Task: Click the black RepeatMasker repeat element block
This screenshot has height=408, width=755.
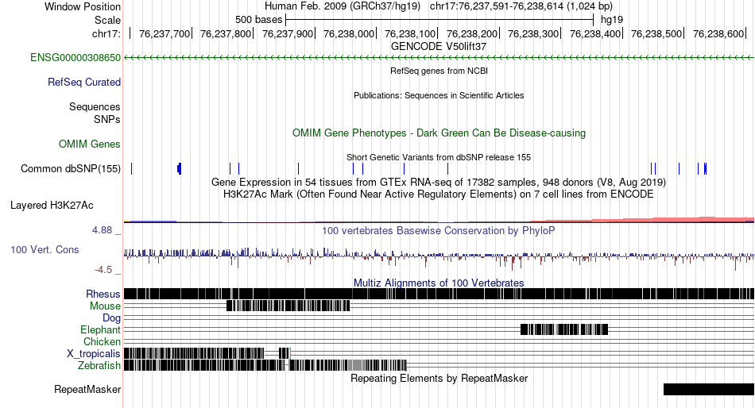Action: pos(709,389)
